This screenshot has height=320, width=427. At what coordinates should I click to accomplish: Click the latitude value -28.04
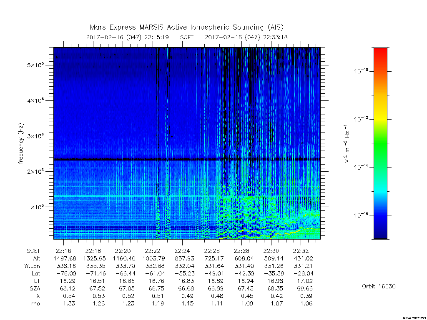point(304,273)
